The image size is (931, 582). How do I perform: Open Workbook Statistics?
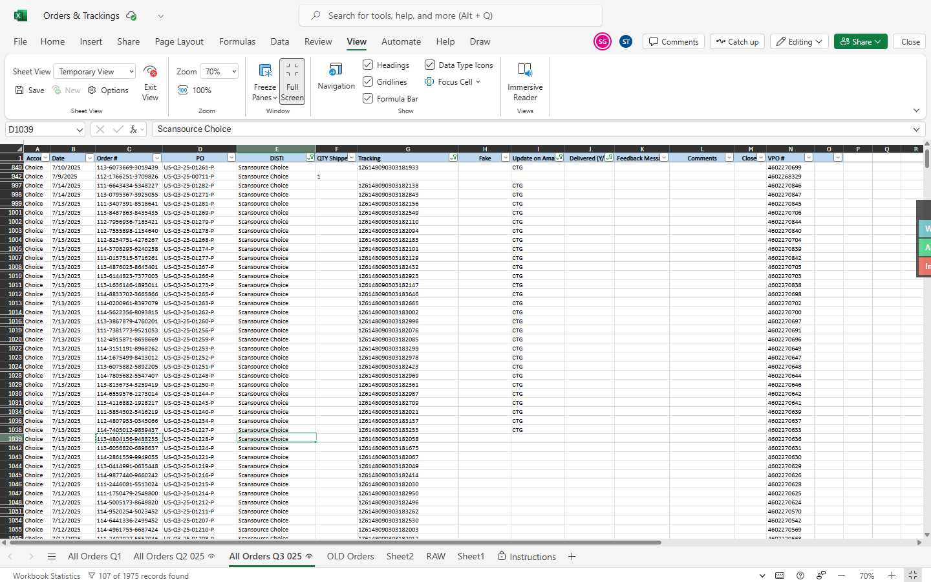click(x=47, y=576)
